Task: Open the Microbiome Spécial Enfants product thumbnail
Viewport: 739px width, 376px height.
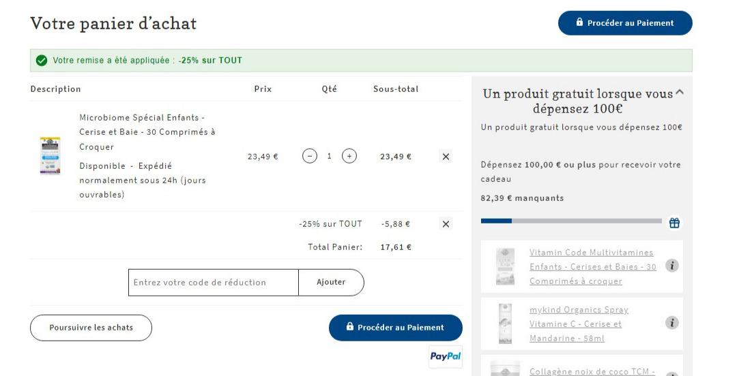Action: pos(50,156)
